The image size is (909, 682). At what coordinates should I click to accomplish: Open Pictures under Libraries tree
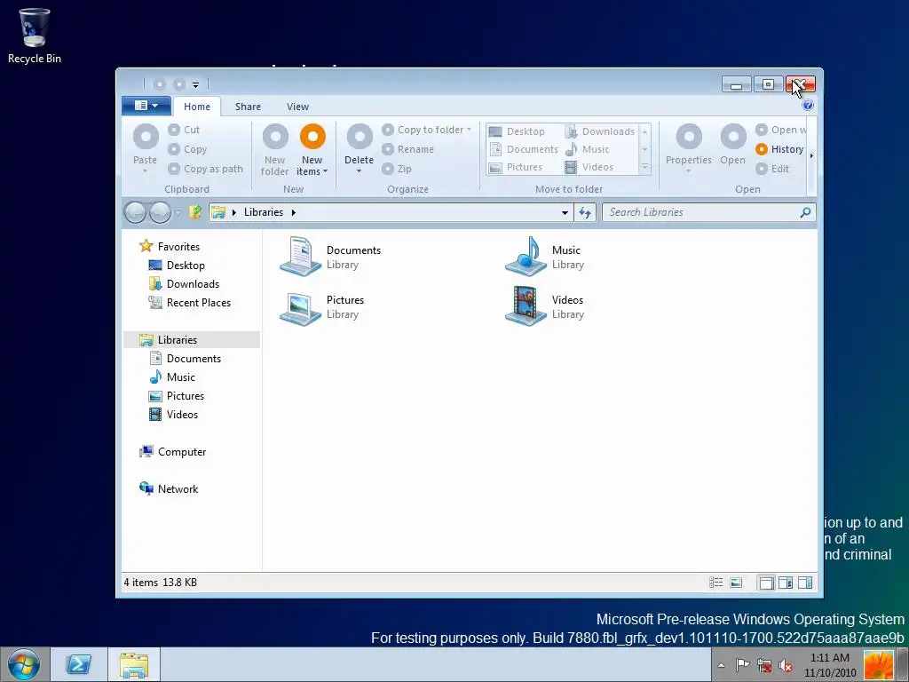[177, 395]
